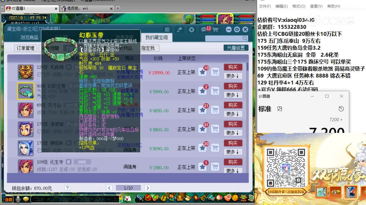The width and height of the screenshot is (366, 205).
Task: Add ¥8800.00 凌波城 listing to cart
Action: click(215, 129)
